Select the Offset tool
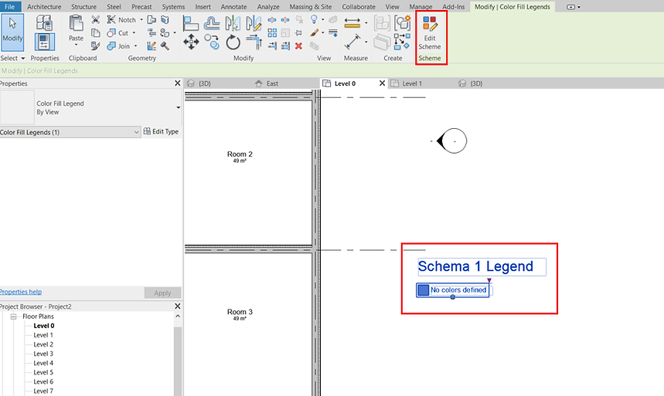The height and width of the screenshot is (396, 664). 211,23
